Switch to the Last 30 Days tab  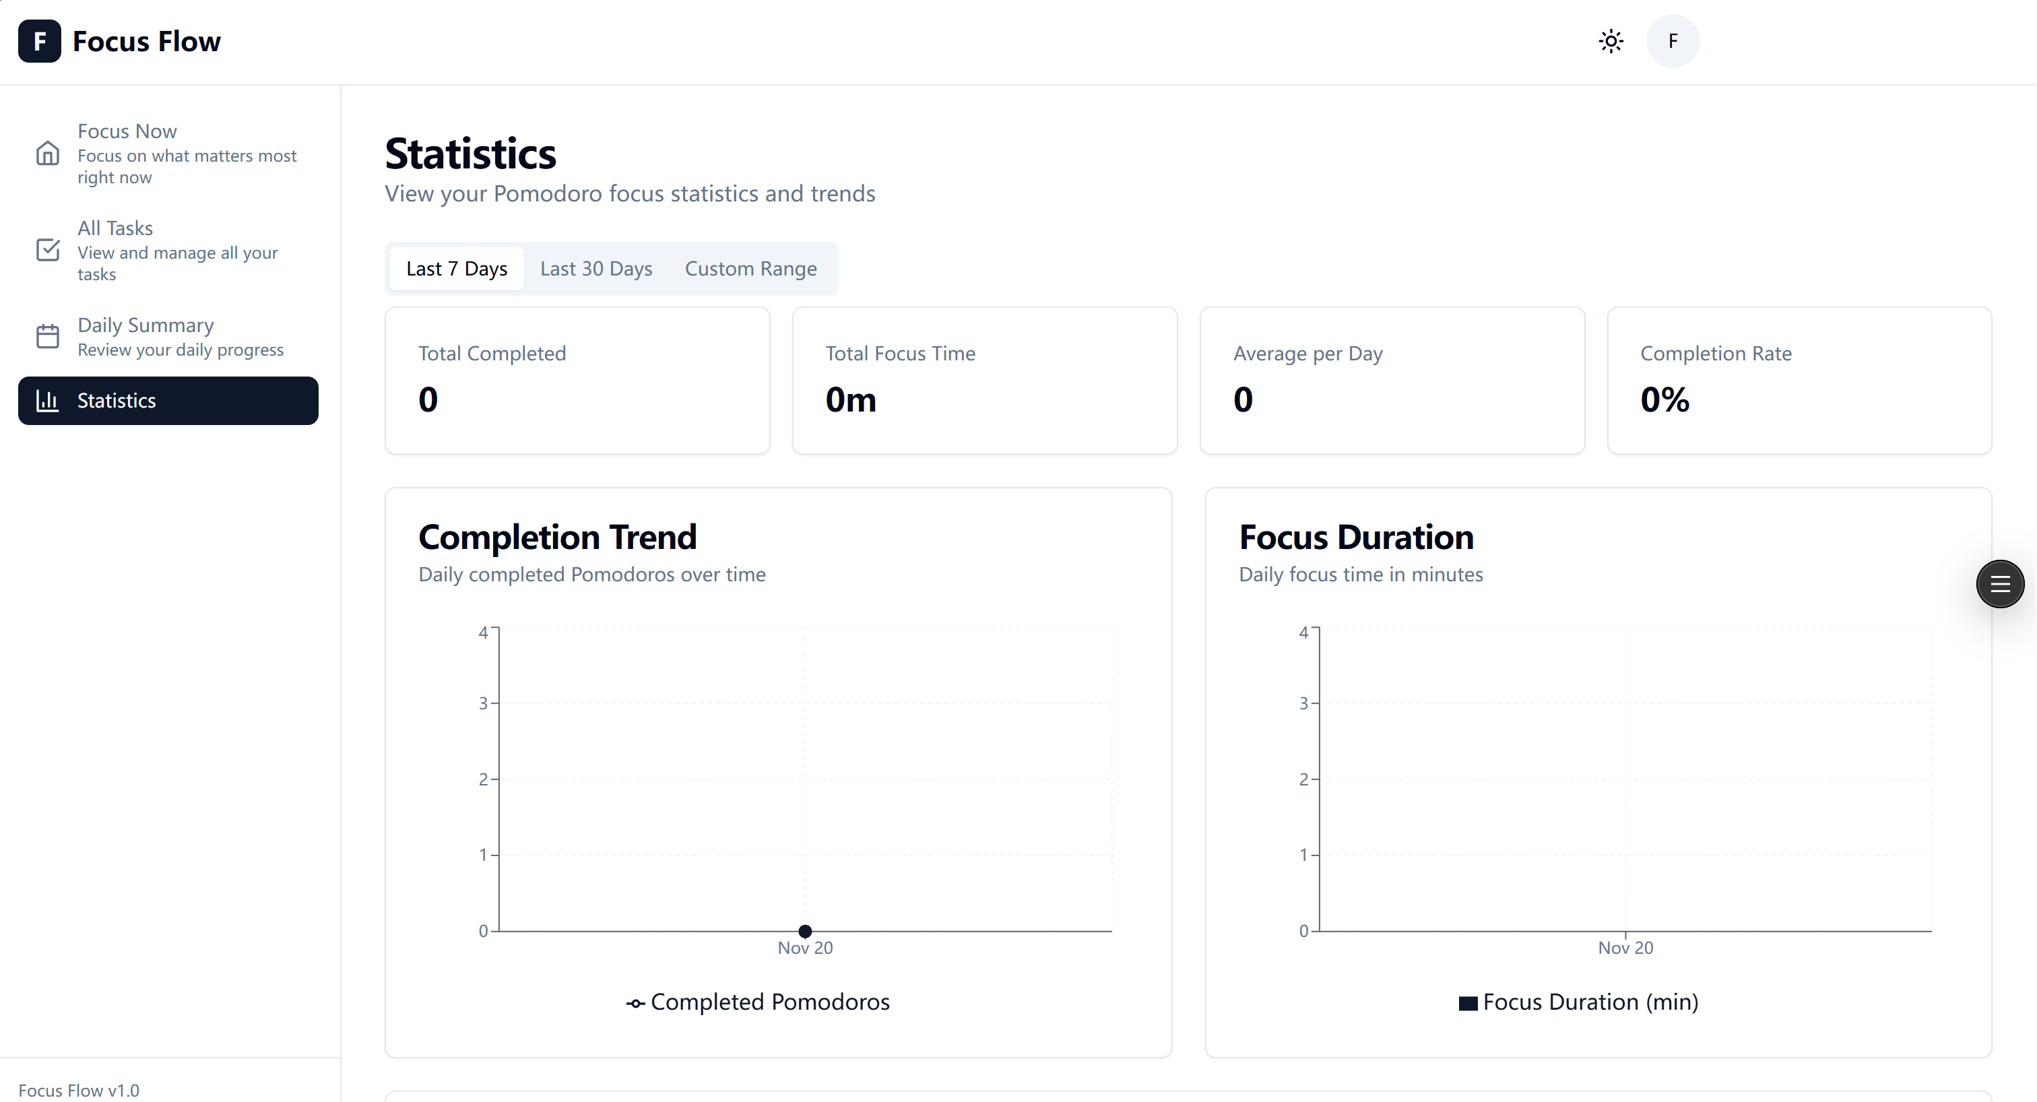[x=595, y=268]
